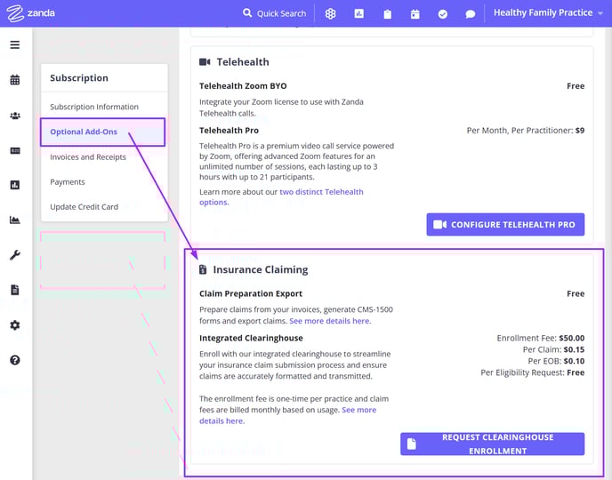Click the Zanda logo
Image resolution: width=612 pixels, height=480 pixels.
(x=30, y=13)
